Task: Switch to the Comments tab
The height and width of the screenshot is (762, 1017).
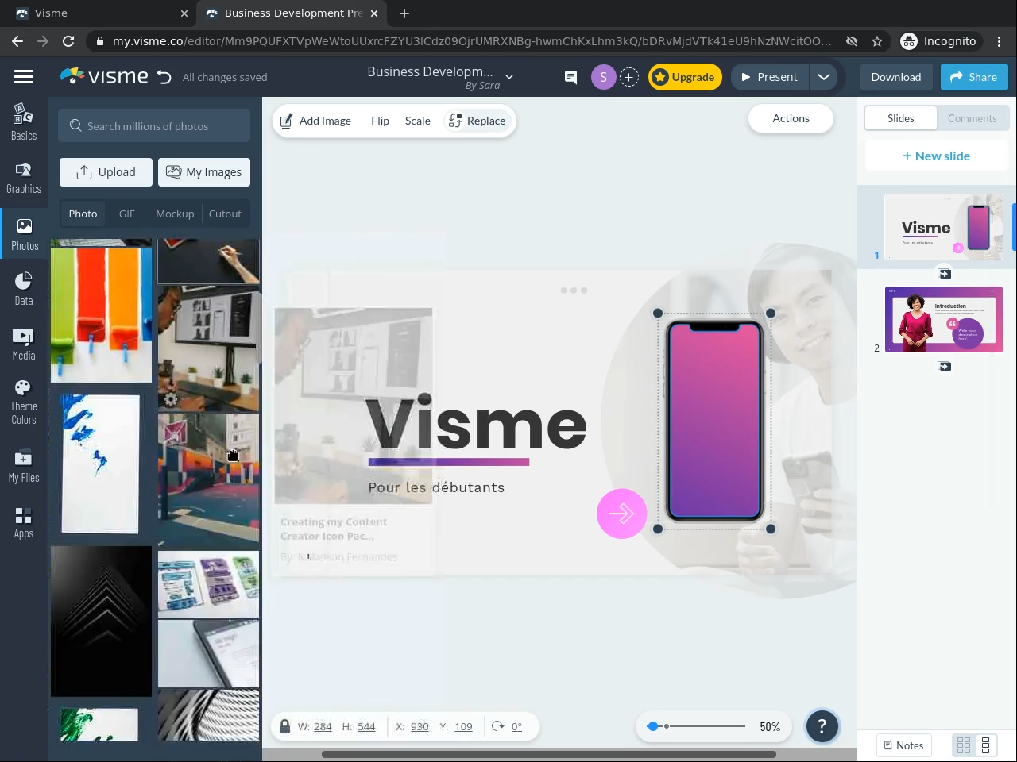Action: (x=972, y=118)
